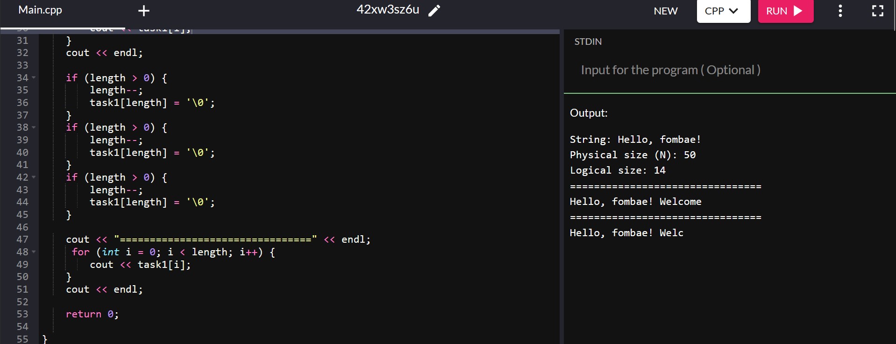The image size is (896, 344).
Task: Enter fullscreen mode using the corner-brackets icon
Action: coord(878,11)
